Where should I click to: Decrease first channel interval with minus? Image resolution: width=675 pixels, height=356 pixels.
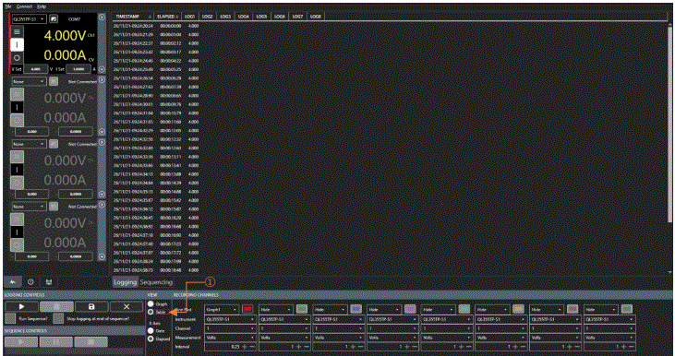click(x=252, y=346)
